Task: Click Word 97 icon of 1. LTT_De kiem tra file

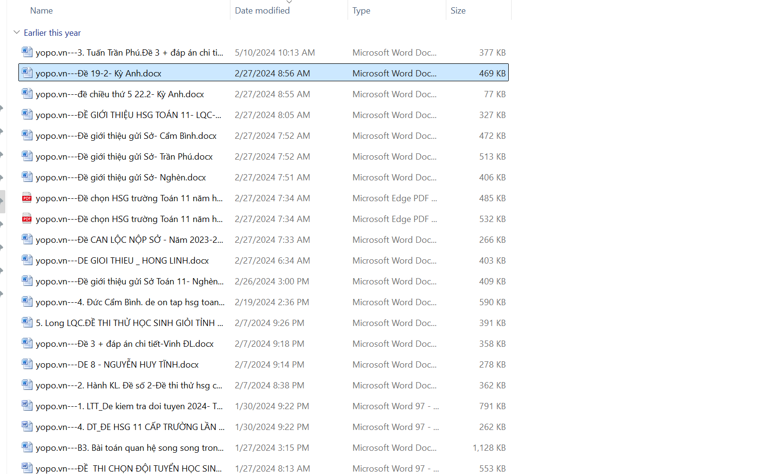Action: coord(27,405)
